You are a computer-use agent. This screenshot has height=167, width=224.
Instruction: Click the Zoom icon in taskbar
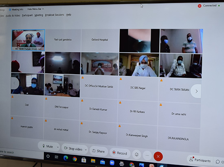coord(112,163)
